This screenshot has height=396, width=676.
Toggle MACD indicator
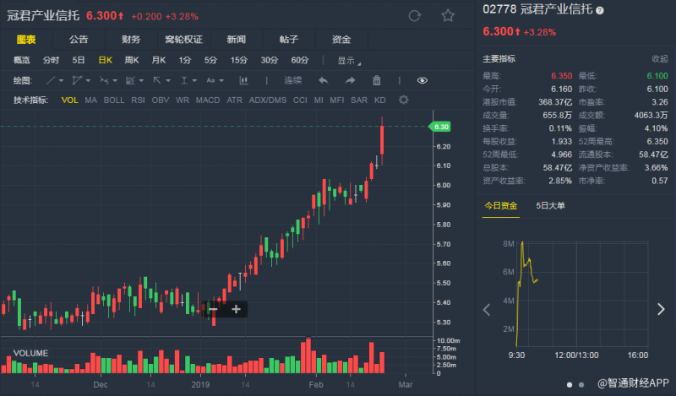pyautogui.click(x=208, y=100)
